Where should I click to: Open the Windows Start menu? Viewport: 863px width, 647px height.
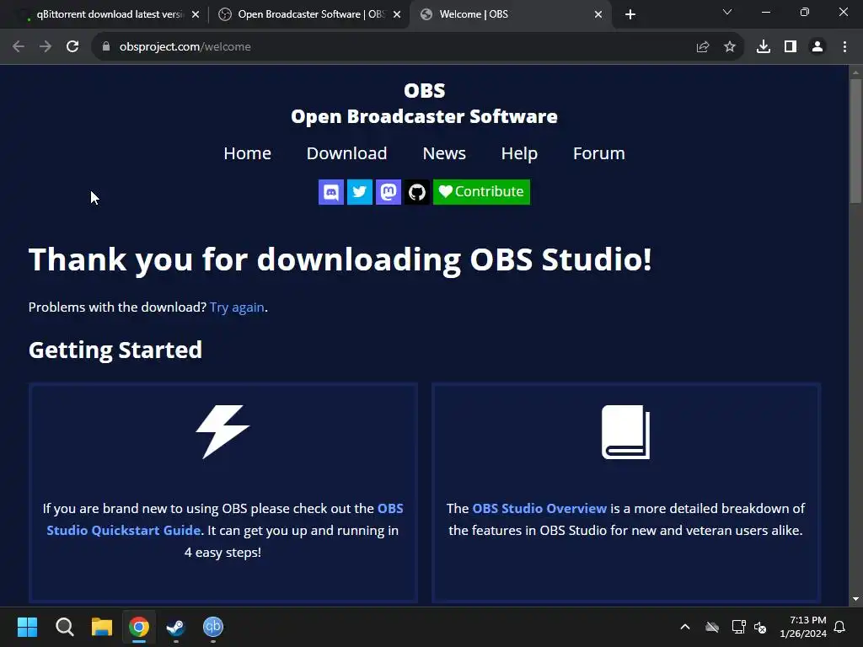(x=27, y=627)
